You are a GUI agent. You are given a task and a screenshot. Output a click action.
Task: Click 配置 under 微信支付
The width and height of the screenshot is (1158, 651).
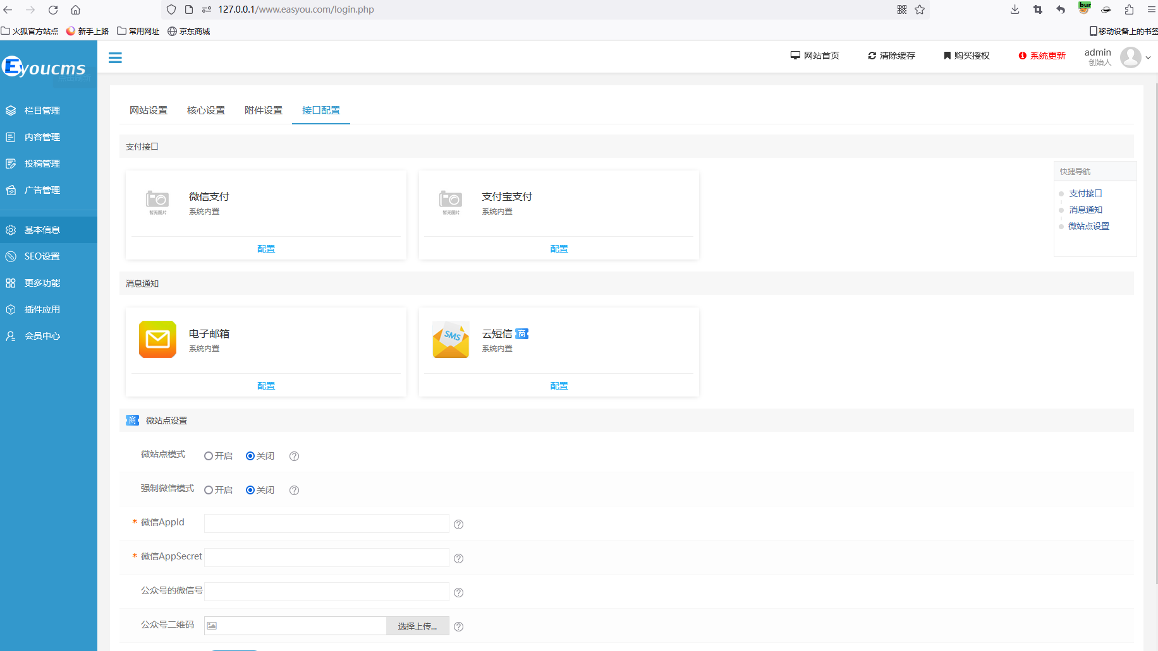pyautogui.click(x=266, y=249)
